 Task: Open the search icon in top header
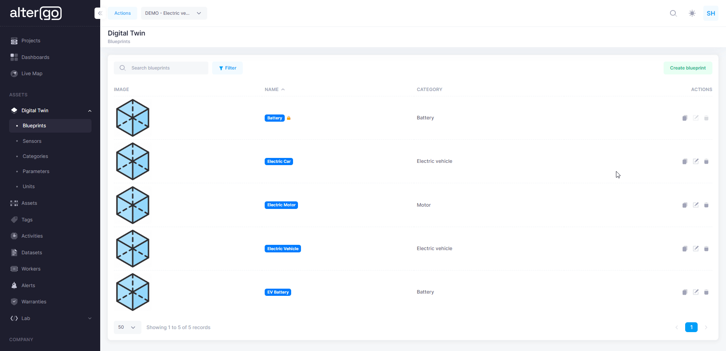(673, 13)
